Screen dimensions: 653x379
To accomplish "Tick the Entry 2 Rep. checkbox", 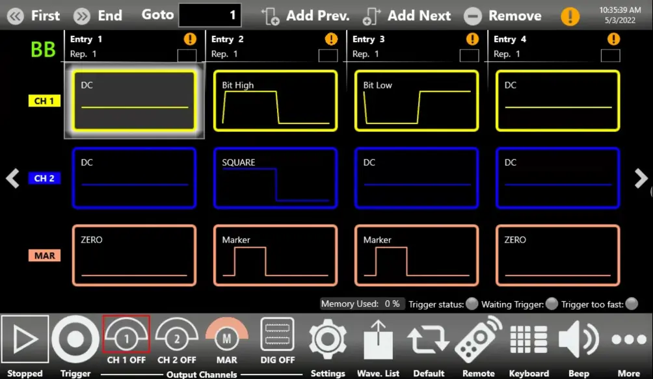I will 328,56.
